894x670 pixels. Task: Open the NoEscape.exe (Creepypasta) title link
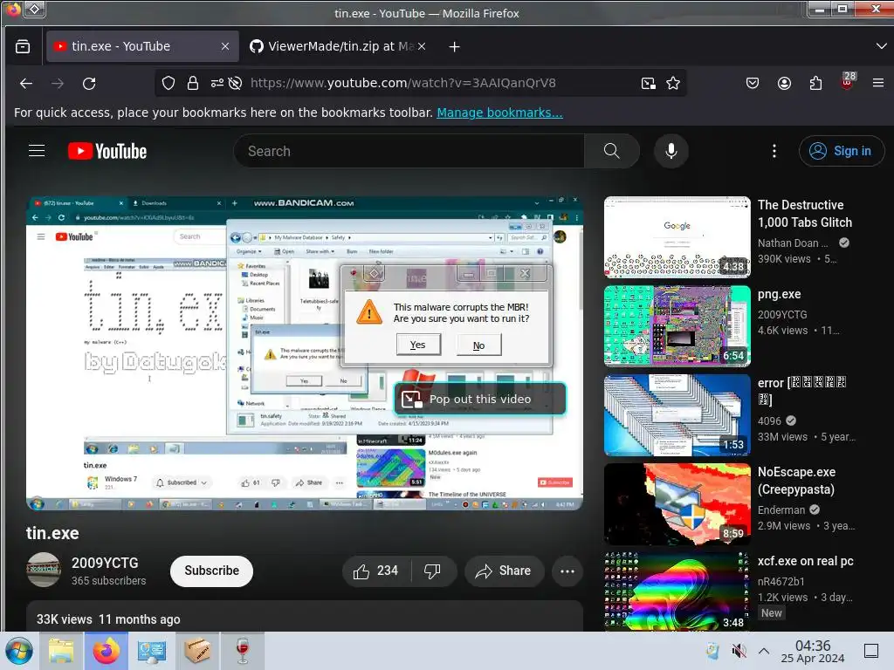(796, 481)
